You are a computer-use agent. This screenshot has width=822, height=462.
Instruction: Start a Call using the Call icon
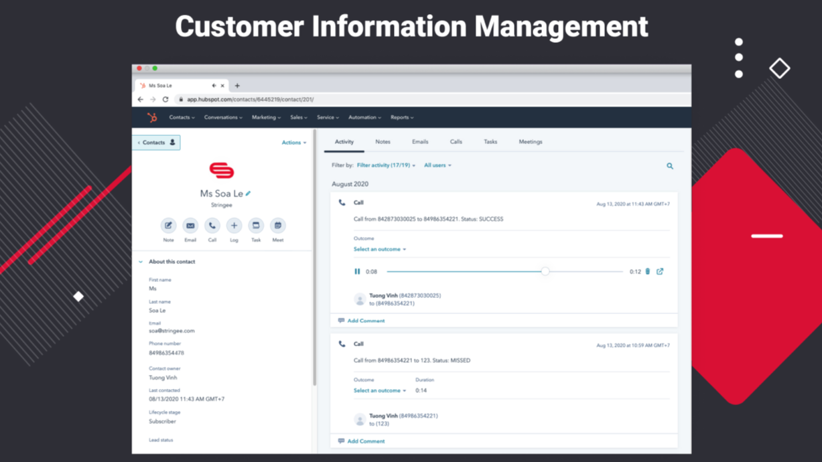coord(212,226)
